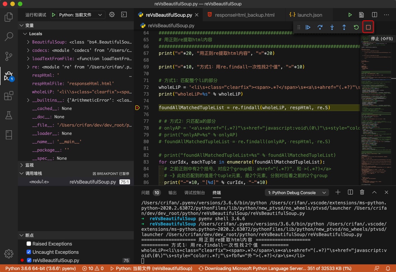Select the 终端 panel tab
The height and width of the screenshot is (272, 396).
point(217,193)
